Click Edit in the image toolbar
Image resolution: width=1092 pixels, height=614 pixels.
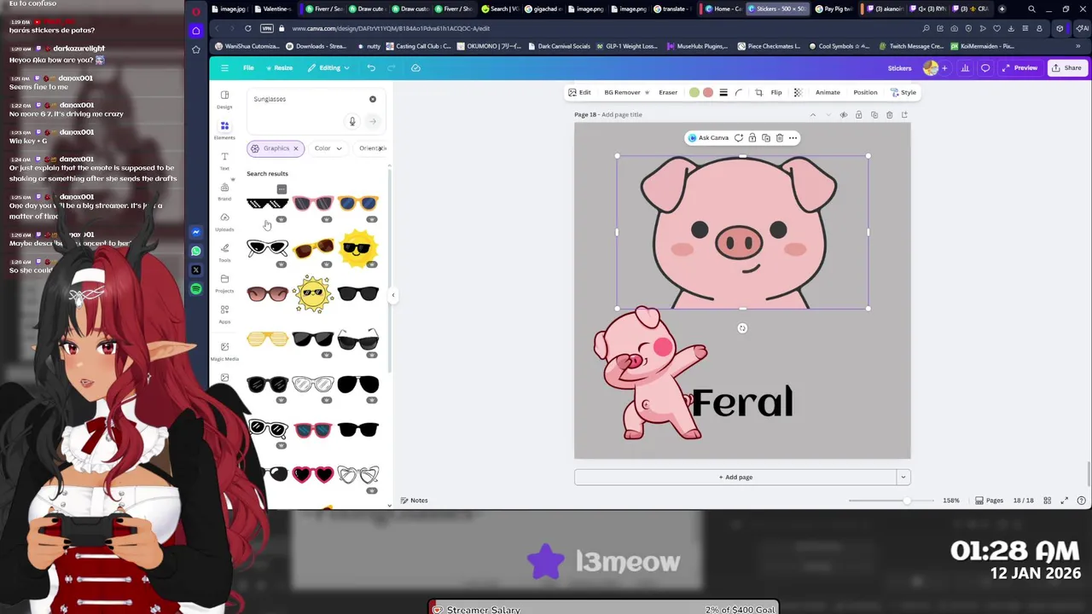(x=580, y=92)
